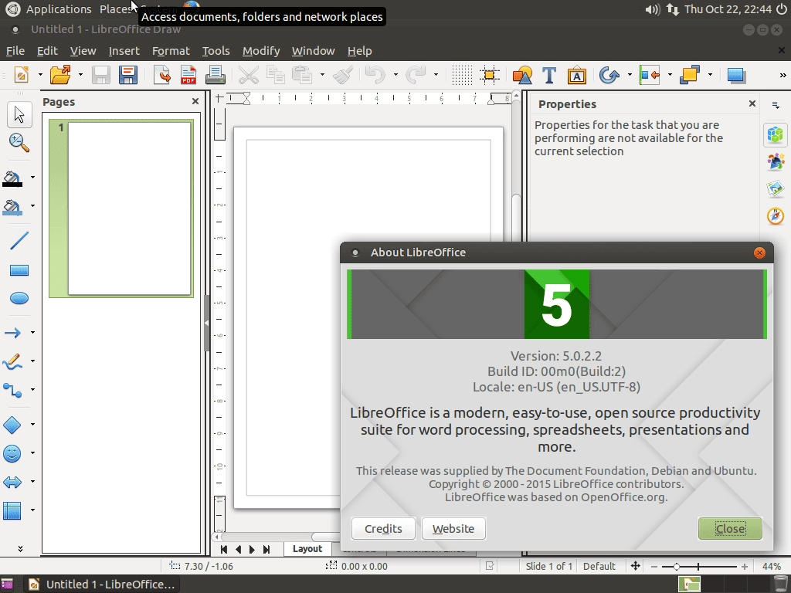Click the Save As icon in the toolbar
This screenshot has height=593, width=791.
pos(128,75)
